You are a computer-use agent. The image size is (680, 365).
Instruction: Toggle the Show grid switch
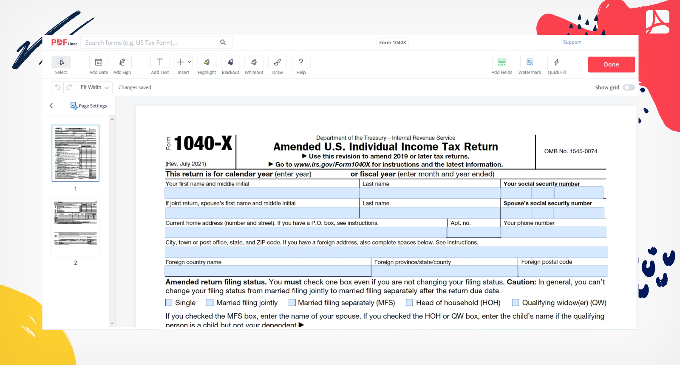pos(629,87)
